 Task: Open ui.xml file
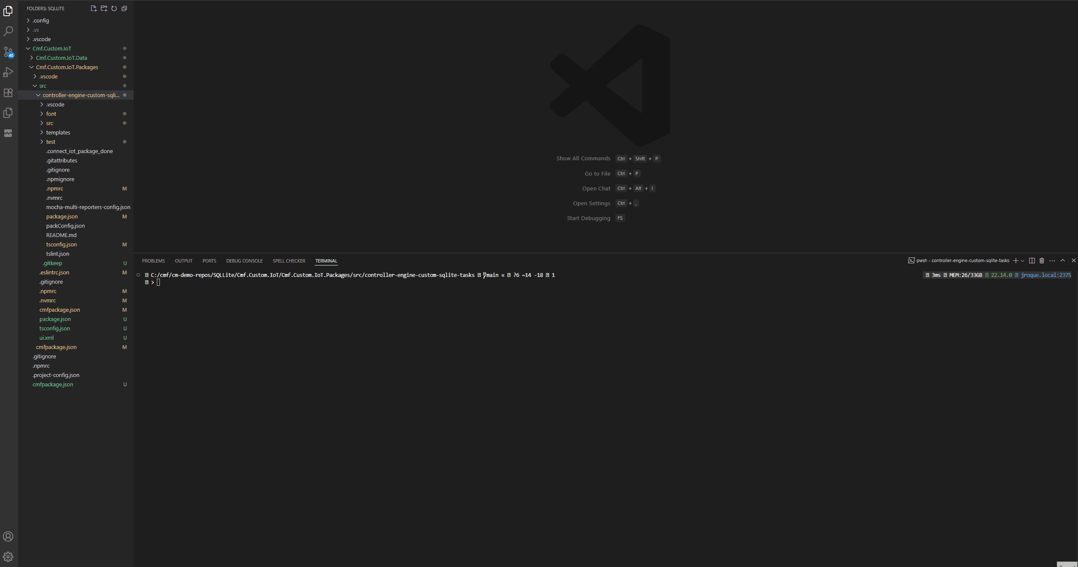[76, 338]
